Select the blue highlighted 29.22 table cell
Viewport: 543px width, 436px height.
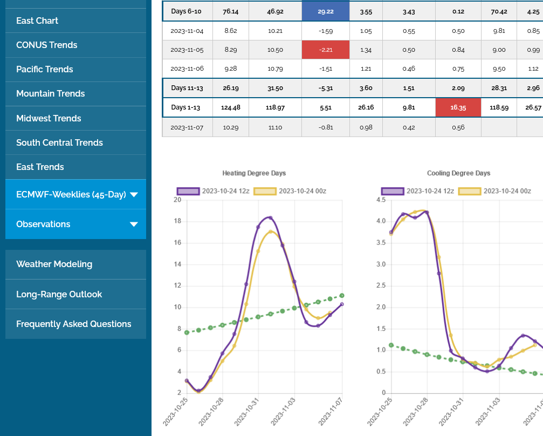325,11
